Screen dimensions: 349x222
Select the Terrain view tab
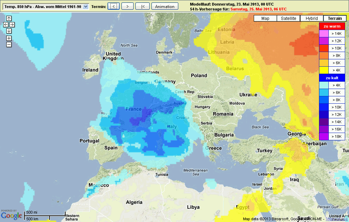click(335, 18)
